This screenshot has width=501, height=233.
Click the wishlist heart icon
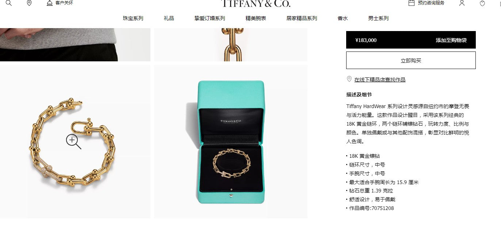coord(482,3)
